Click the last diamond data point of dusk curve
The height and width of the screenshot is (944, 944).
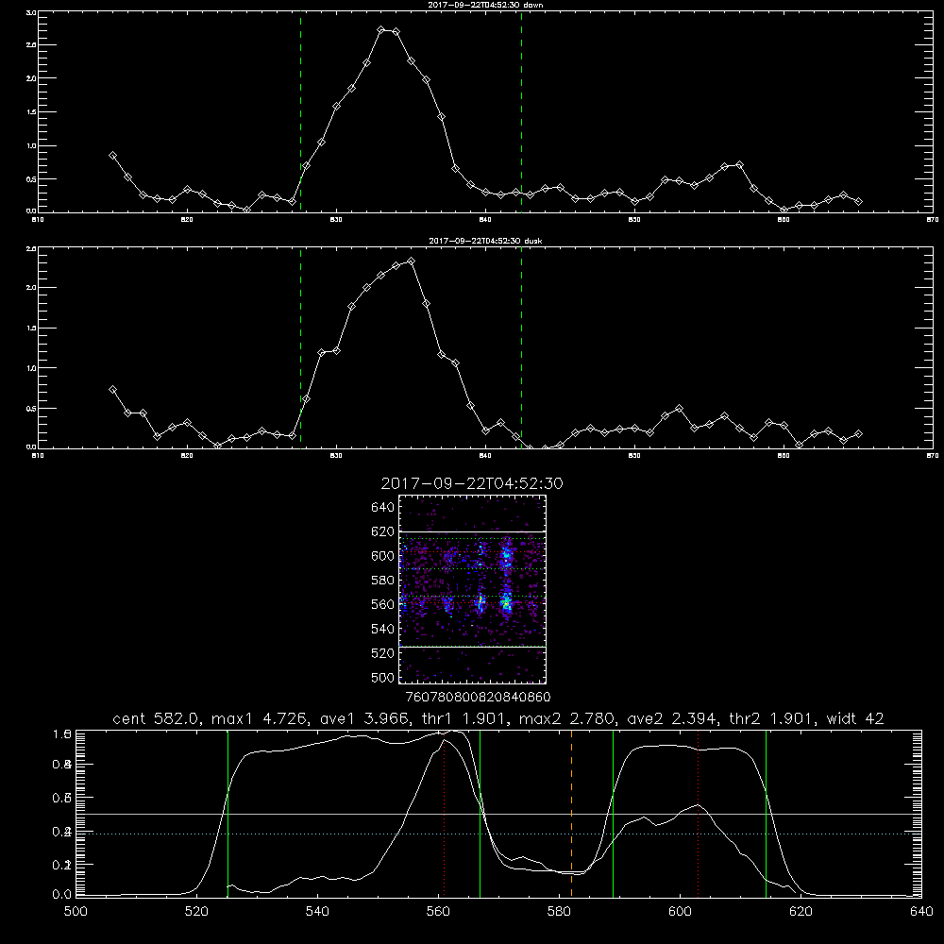pyautogui.click(x=858, y=434)
